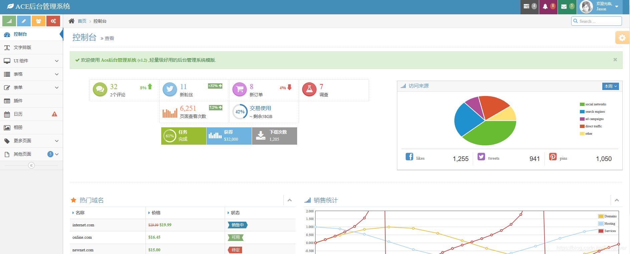
Task: Click the Facebook likes icon
Action: coord(409,157)
